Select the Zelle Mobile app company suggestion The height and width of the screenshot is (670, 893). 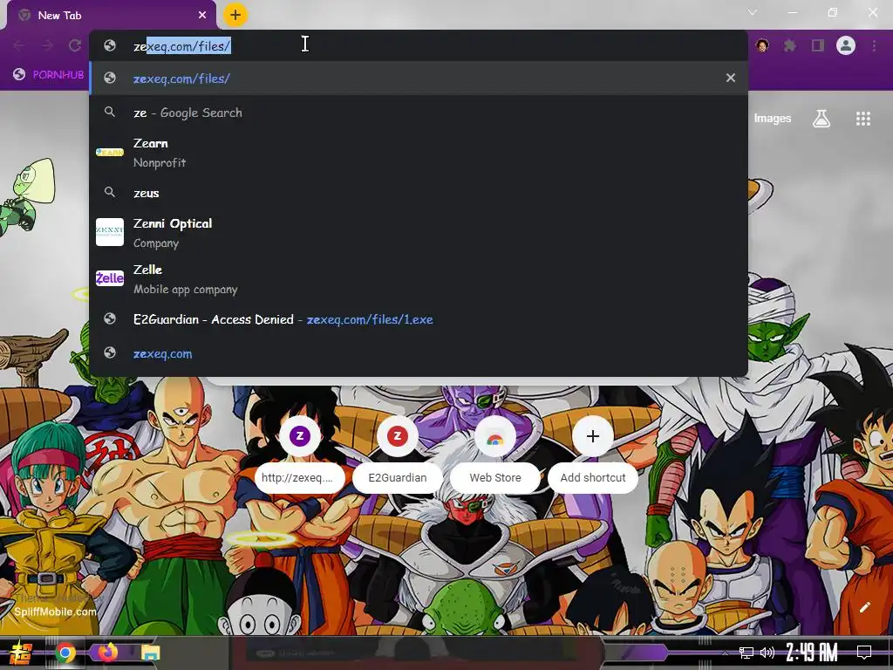click(x=418, y=278)
